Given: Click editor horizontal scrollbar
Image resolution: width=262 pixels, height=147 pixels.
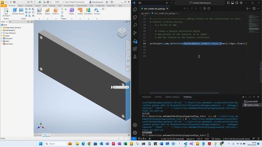Looking at the screenshot, I should (184, 93).
